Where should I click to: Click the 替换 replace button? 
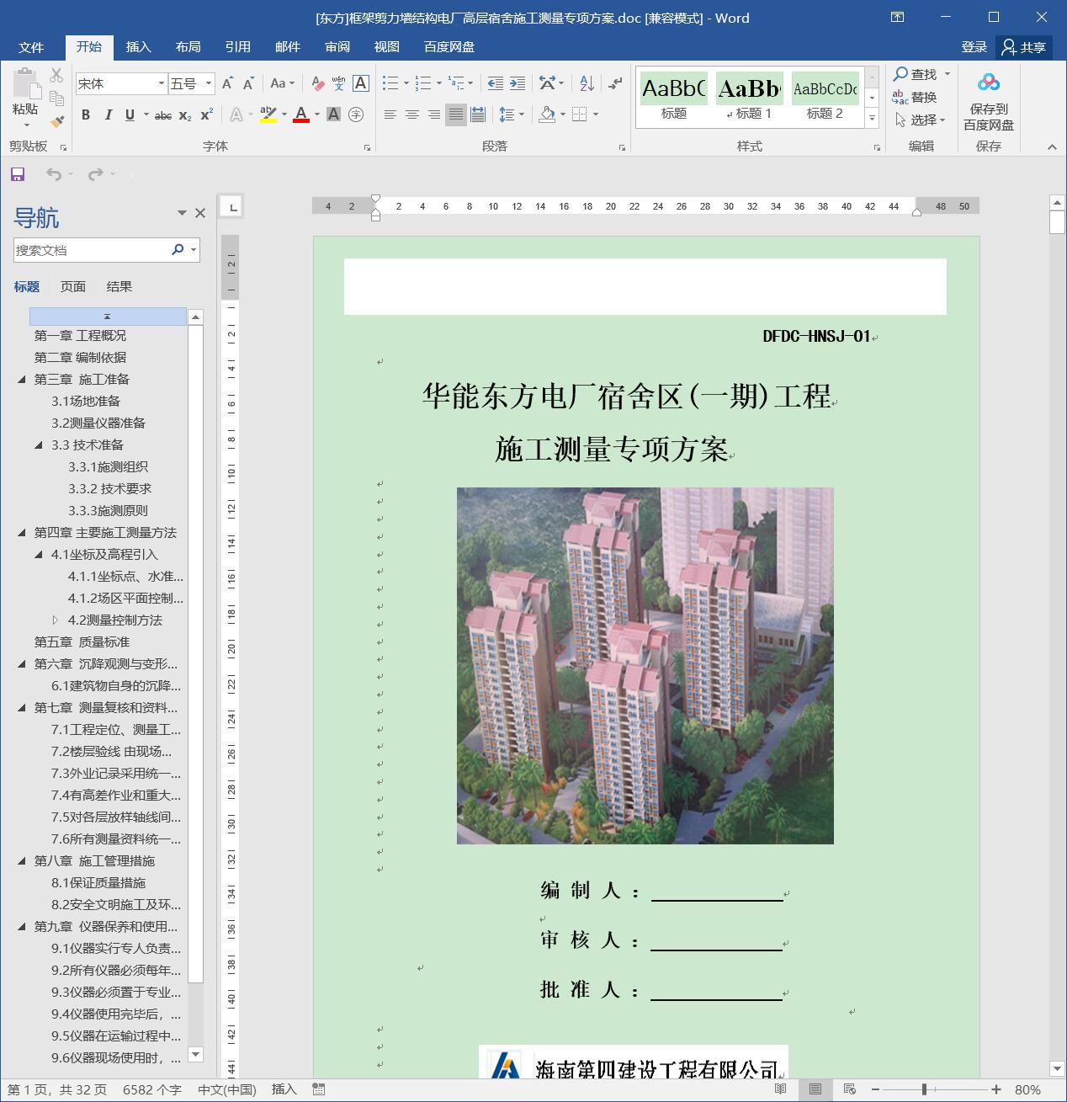click(x=916, y=98)
